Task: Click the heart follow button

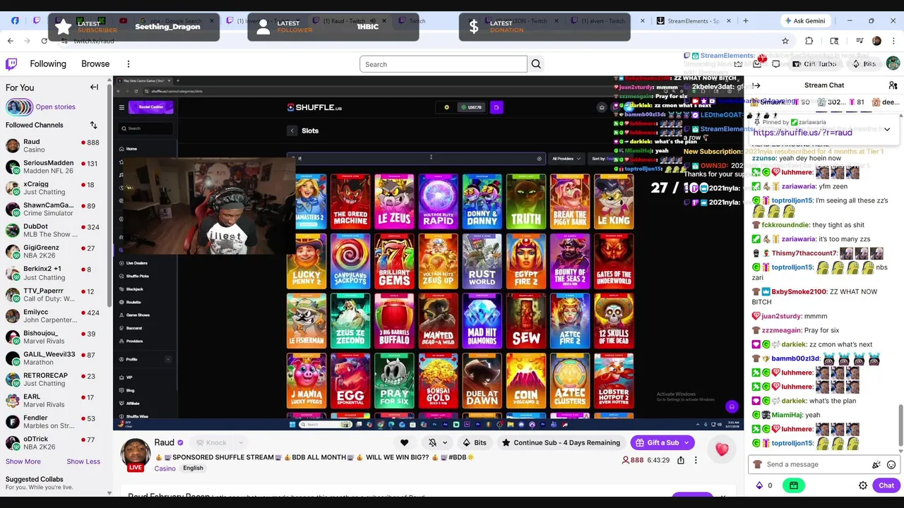Action: (x=404, y=442)
